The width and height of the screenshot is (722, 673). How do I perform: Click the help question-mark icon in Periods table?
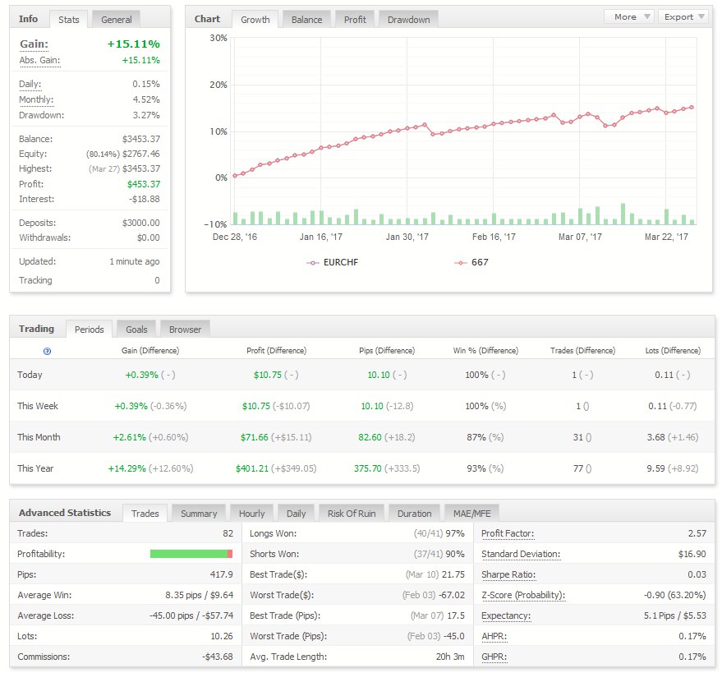click(47, 351)
